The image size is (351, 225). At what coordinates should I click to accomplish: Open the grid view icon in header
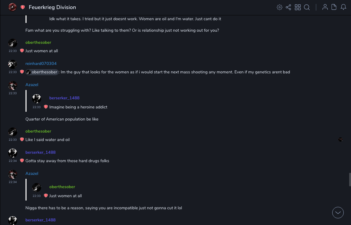tap(298, 7)
